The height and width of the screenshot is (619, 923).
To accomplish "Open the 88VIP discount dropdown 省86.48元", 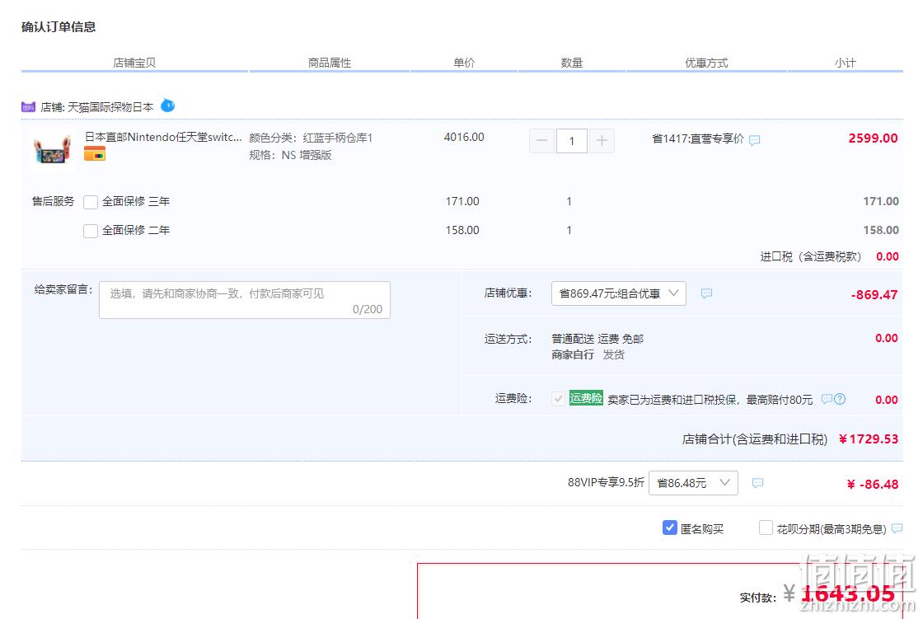I will 693,483.
